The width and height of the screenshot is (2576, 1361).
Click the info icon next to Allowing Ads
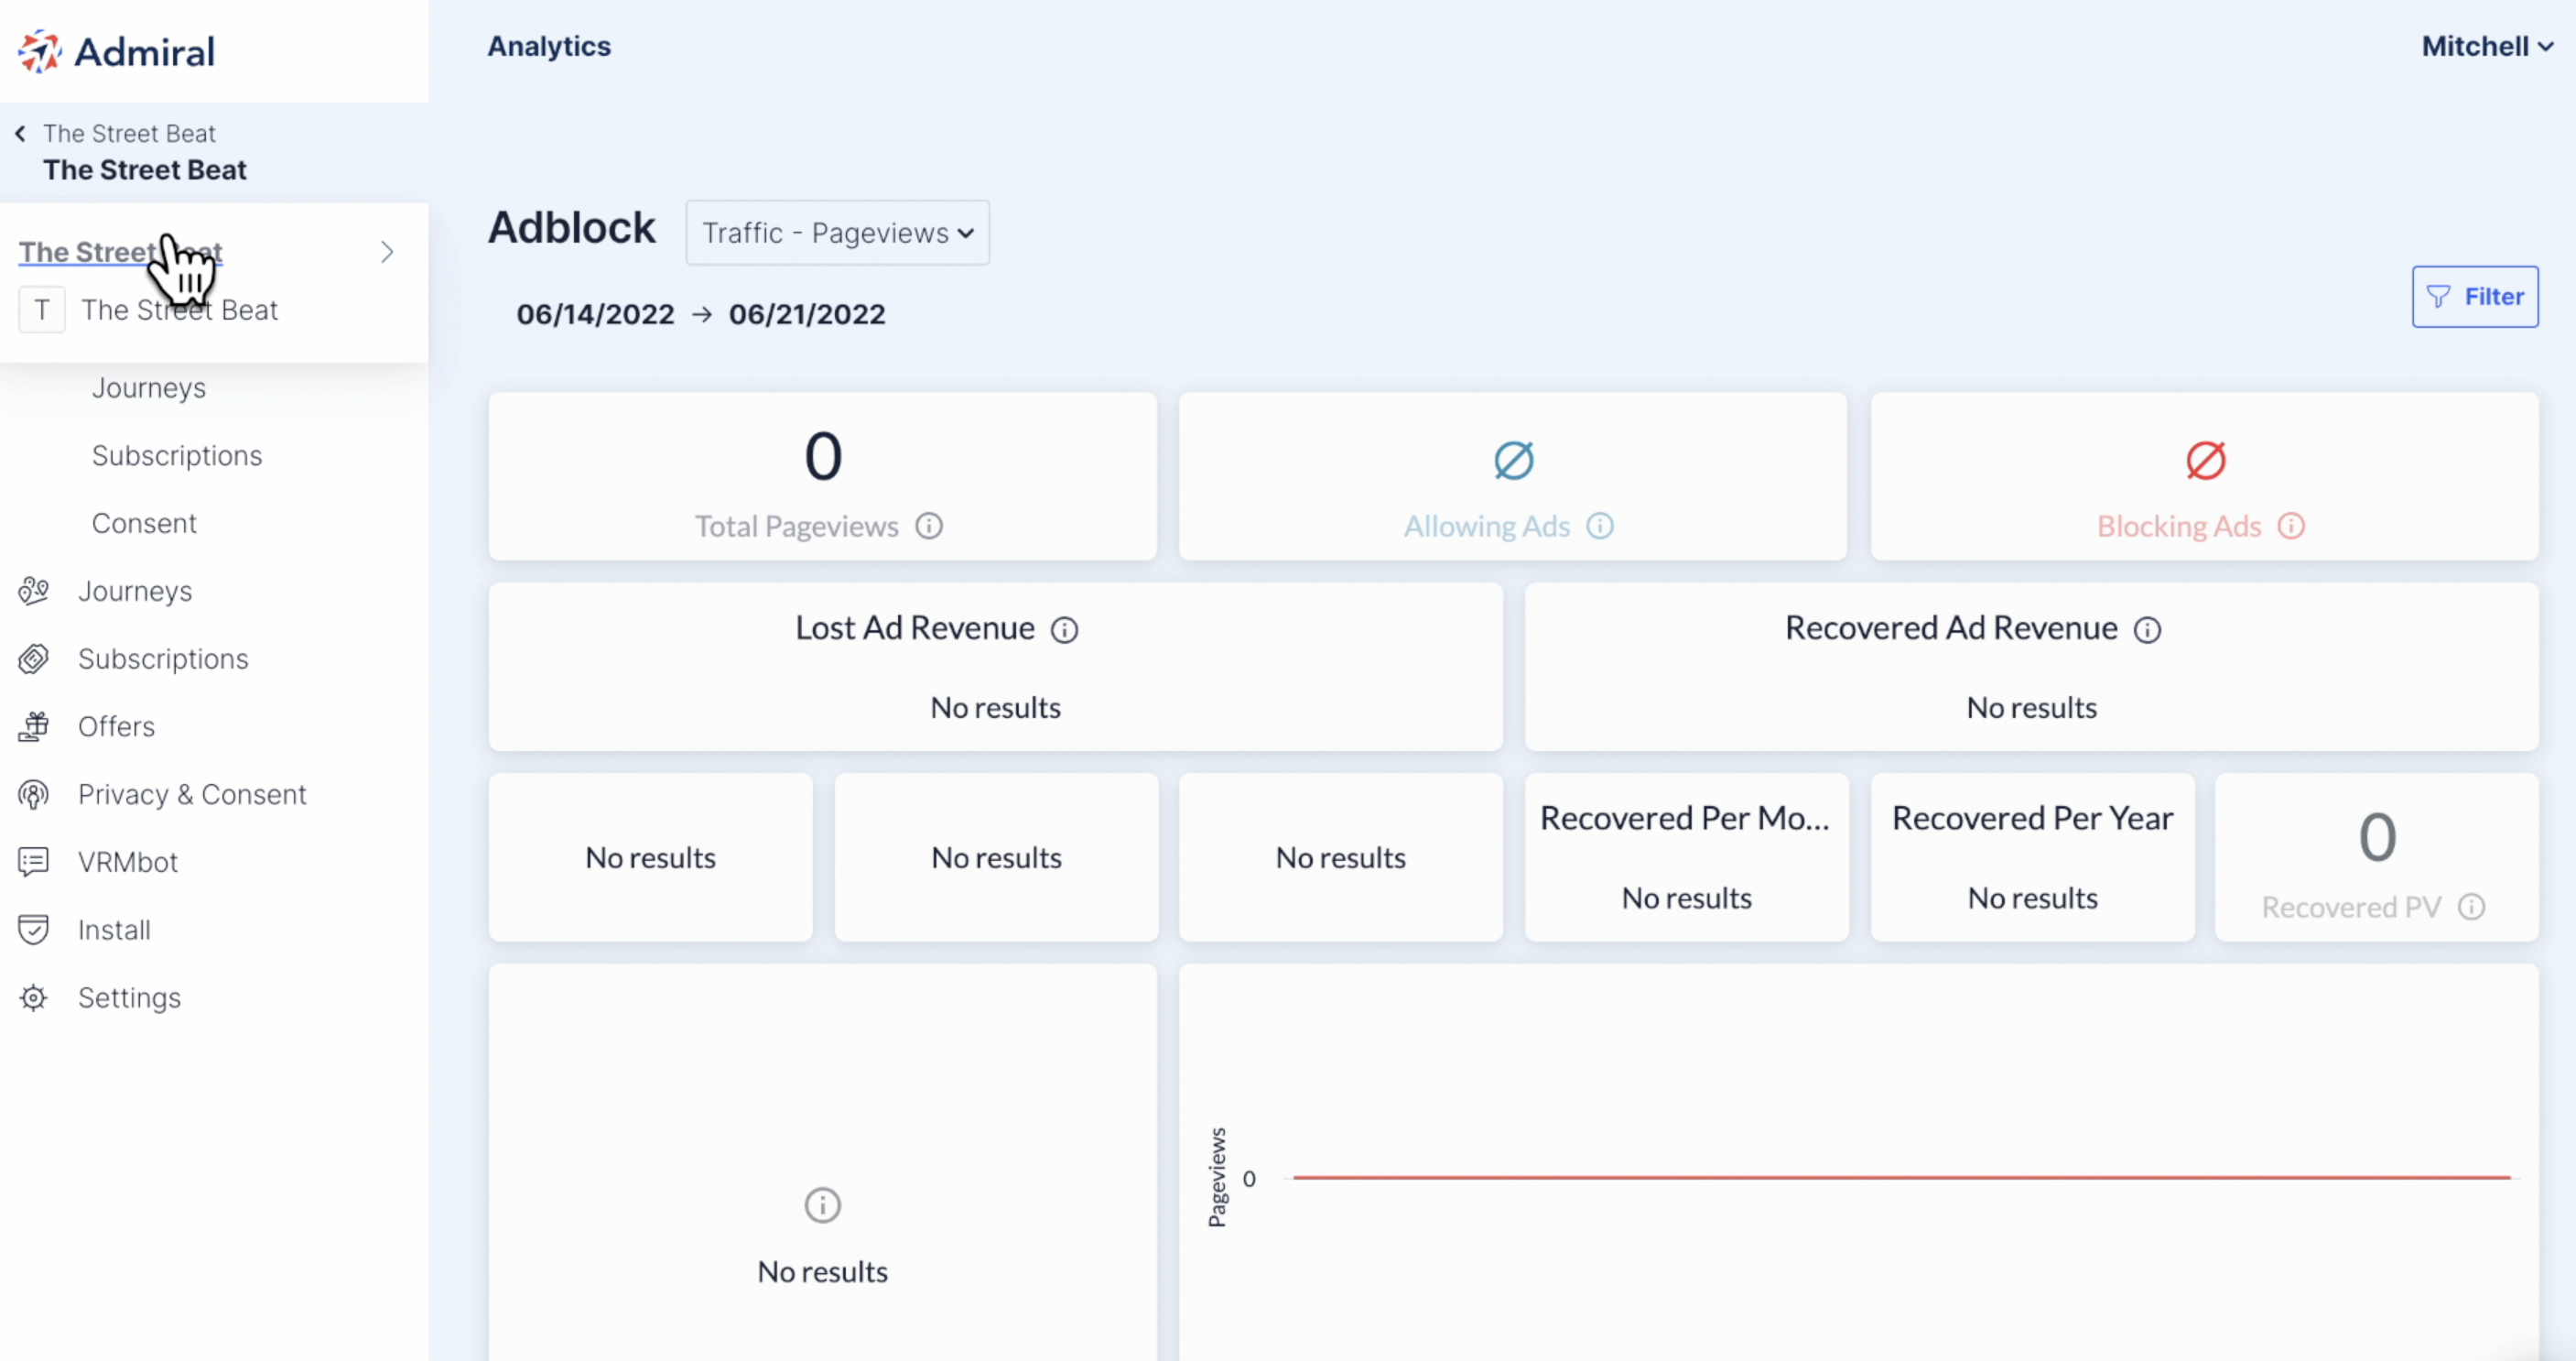click(1600, 527)
